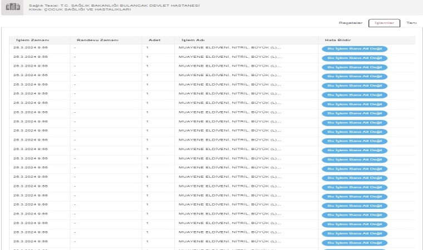
Task: Click the first row's 26.3.2024 date cell
Action: point(31,48)
